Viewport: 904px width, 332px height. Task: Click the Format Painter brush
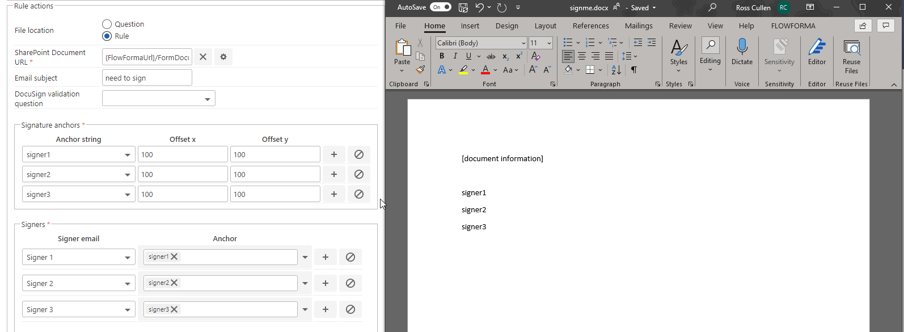[x=420, y=69]
